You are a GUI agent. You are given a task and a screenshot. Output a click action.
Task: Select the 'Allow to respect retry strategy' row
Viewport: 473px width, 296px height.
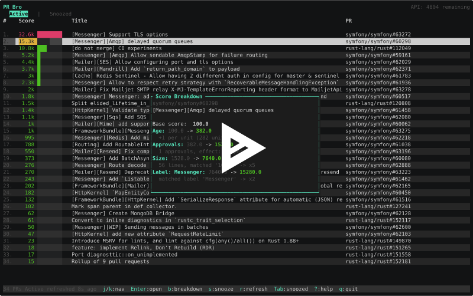pos(237,83)
